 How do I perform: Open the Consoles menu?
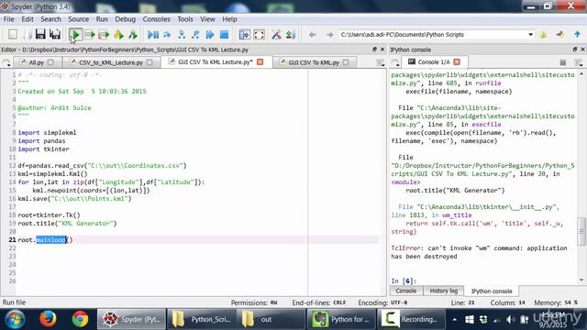[x=156, y=19]
